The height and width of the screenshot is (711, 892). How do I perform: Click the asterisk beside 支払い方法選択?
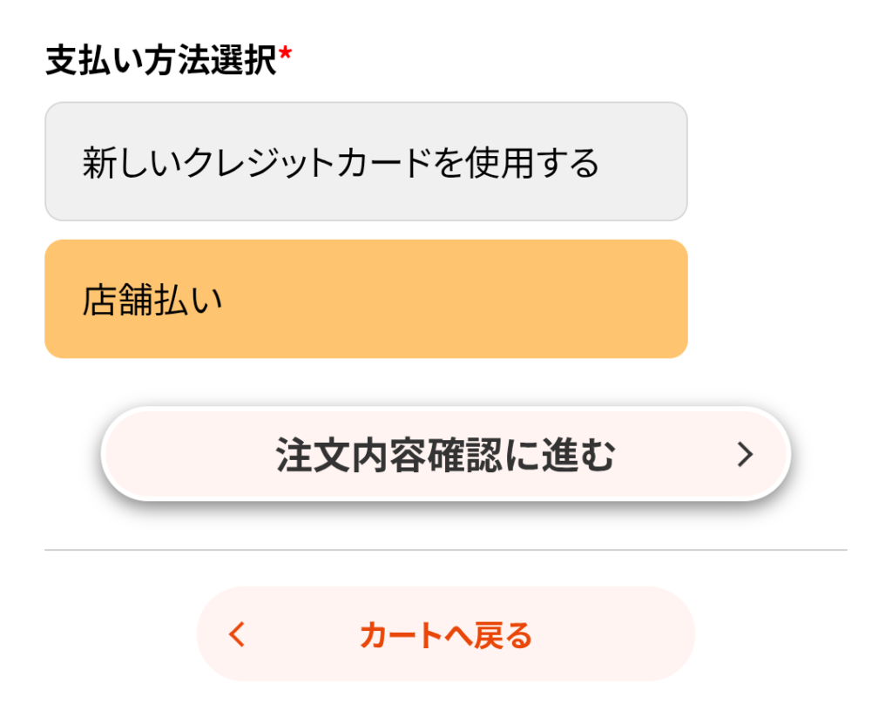point(286,58)
